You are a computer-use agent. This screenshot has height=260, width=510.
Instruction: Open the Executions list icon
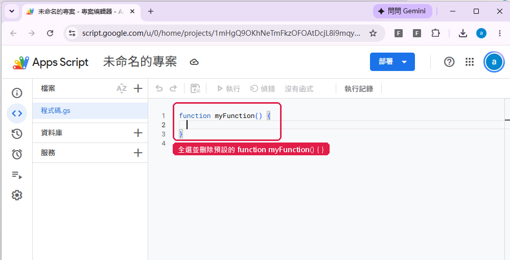[17, 175]
